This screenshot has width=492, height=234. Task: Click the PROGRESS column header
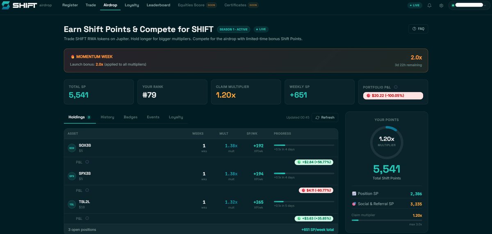(282, 134)
